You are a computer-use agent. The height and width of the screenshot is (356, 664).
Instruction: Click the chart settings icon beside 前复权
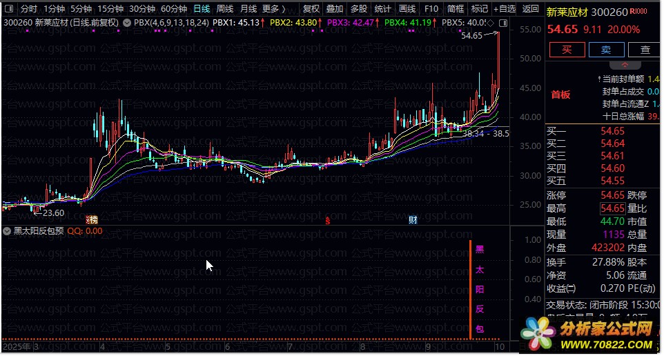(126, 23)
